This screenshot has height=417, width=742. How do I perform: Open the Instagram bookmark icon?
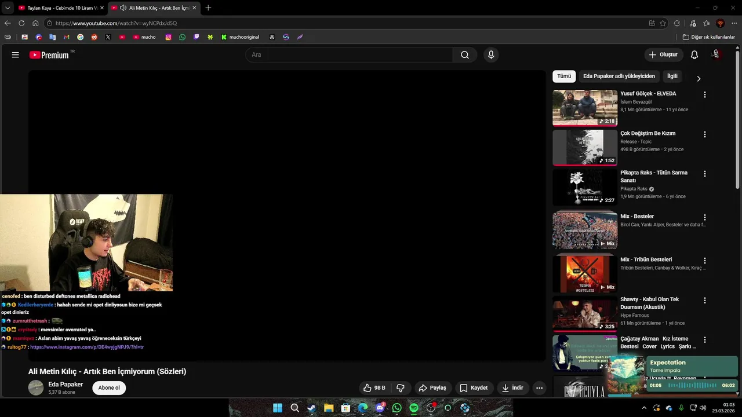tap(168, 37)
